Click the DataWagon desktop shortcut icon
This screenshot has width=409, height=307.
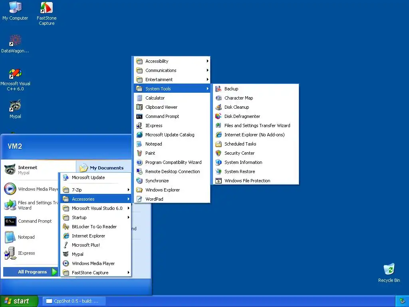[x=15, y=40]
